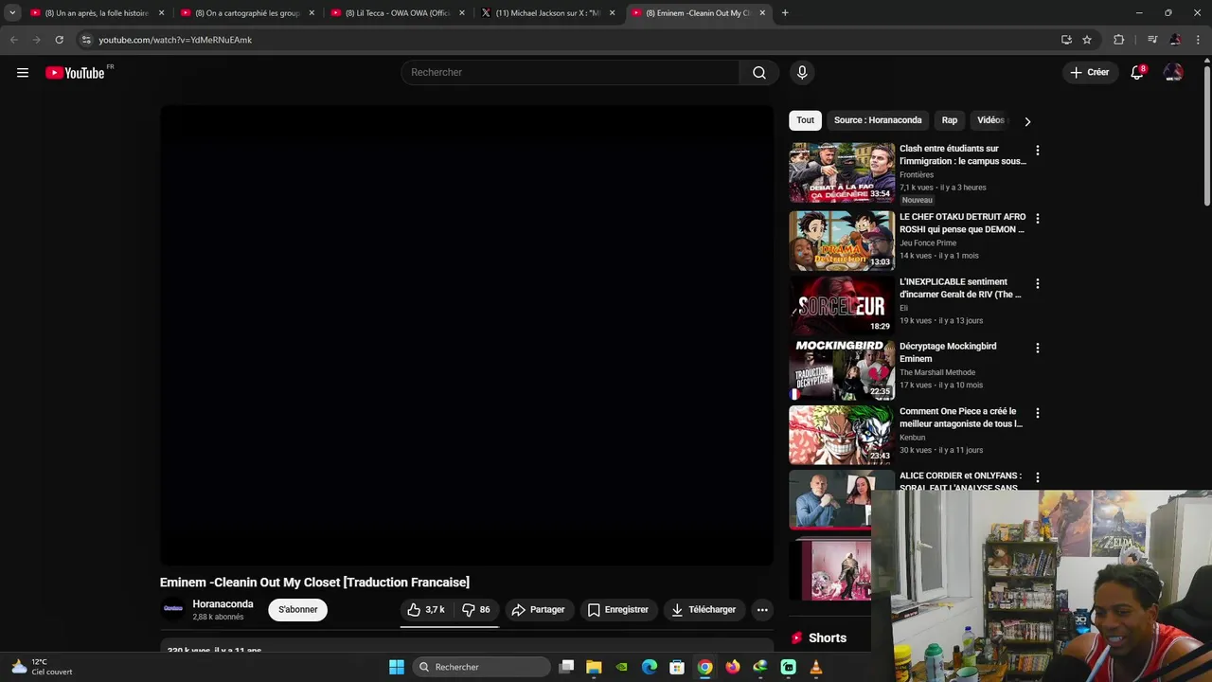
Task: Open options for L'INEXPLICABLE sentiment video
Action: tap(1038, 283)
